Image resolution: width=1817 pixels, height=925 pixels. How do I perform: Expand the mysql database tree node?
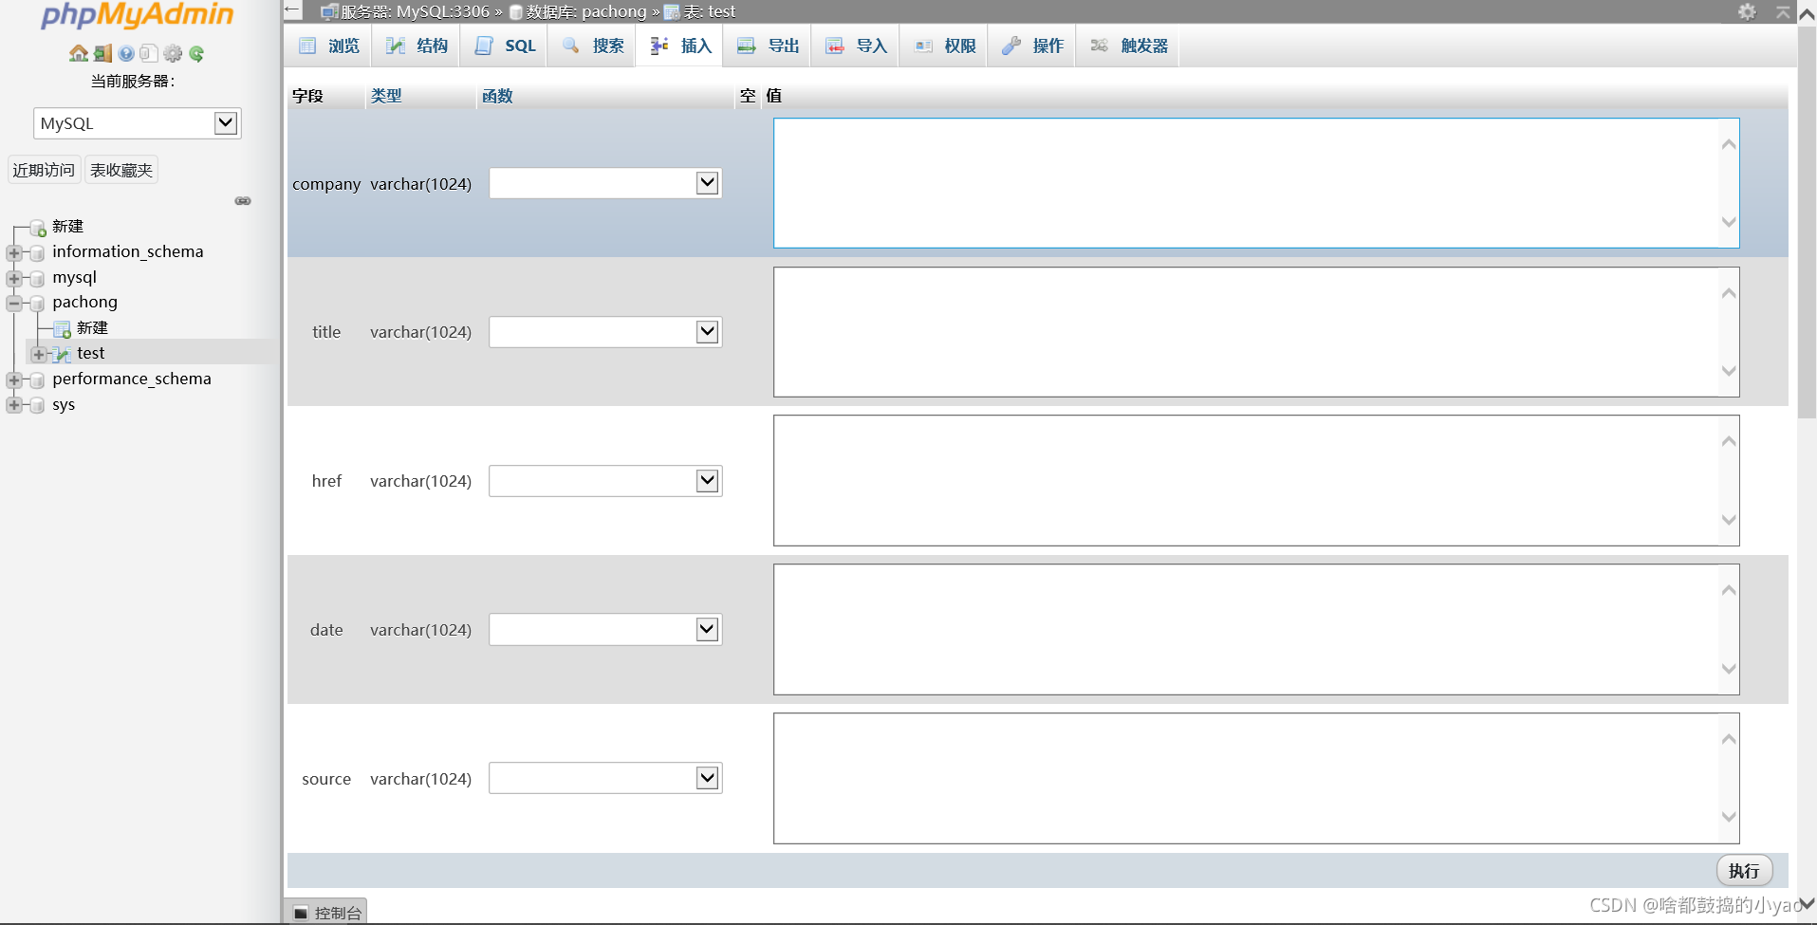(x=14, y=279)
